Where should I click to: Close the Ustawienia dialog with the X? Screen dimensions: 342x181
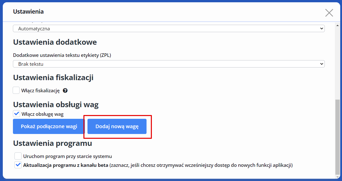point(329,13)
